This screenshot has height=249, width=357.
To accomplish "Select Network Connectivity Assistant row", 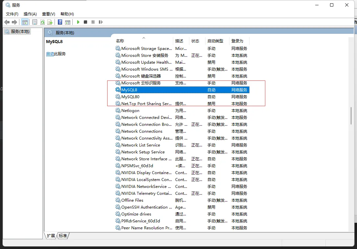I will [182, 138].
